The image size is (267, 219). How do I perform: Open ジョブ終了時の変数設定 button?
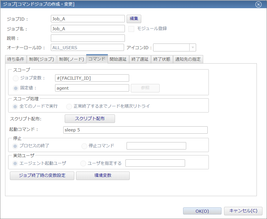click(x=42, y=175)
